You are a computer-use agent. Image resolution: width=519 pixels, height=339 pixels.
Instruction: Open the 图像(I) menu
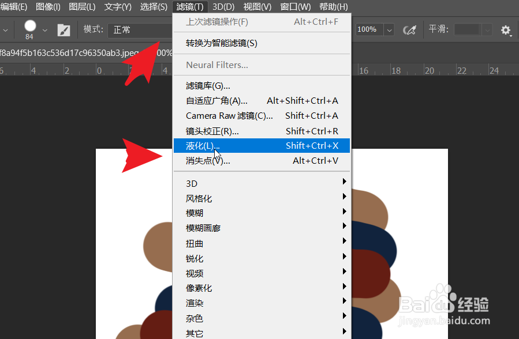(x=48, y=6)
